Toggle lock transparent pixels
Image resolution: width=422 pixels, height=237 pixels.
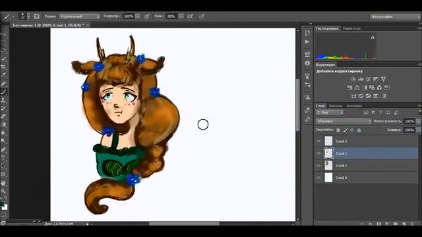point(338,130)
